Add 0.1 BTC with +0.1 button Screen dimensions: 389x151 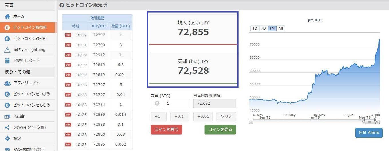point(180,117)
